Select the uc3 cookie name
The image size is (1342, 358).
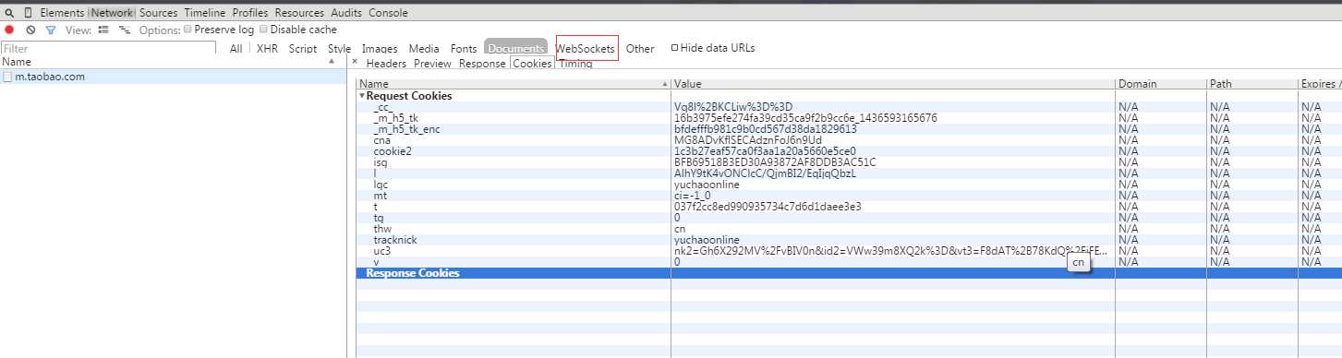(x=382, y=251)
